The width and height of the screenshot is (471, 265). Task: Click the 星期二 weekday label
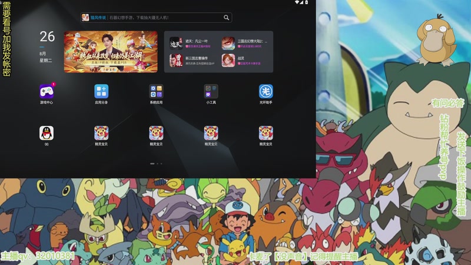point(46,61)
